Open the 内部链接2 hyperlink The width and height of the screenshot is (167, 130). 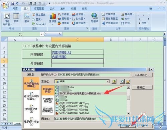point(59,57)
